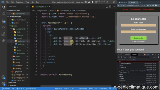160x90 pixels.
Task: Click the compare changes icon in editor toolbar
Action: 106,7
